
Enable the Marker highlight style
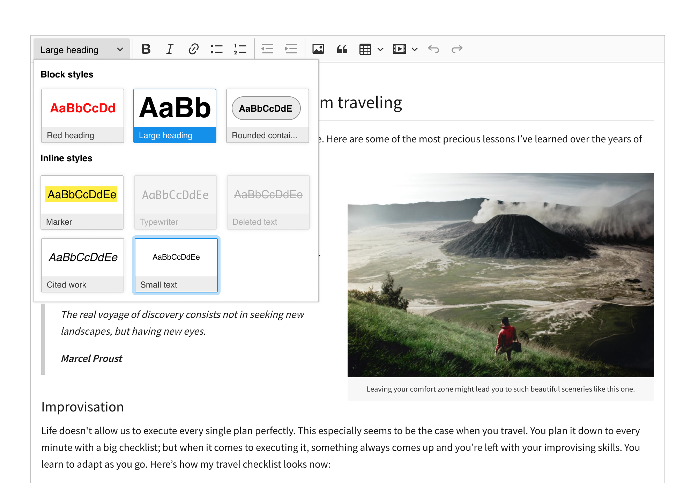tap(82, 202)
